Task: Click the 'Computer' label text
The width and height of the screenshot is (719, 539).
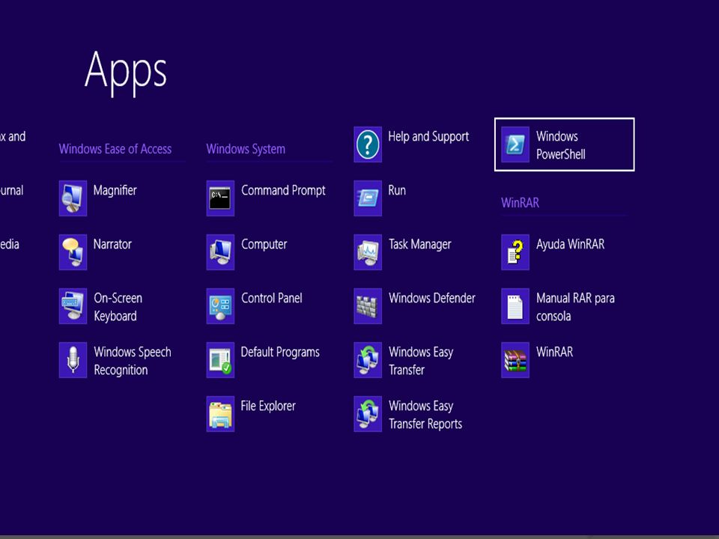Action: tap(264, 244)
